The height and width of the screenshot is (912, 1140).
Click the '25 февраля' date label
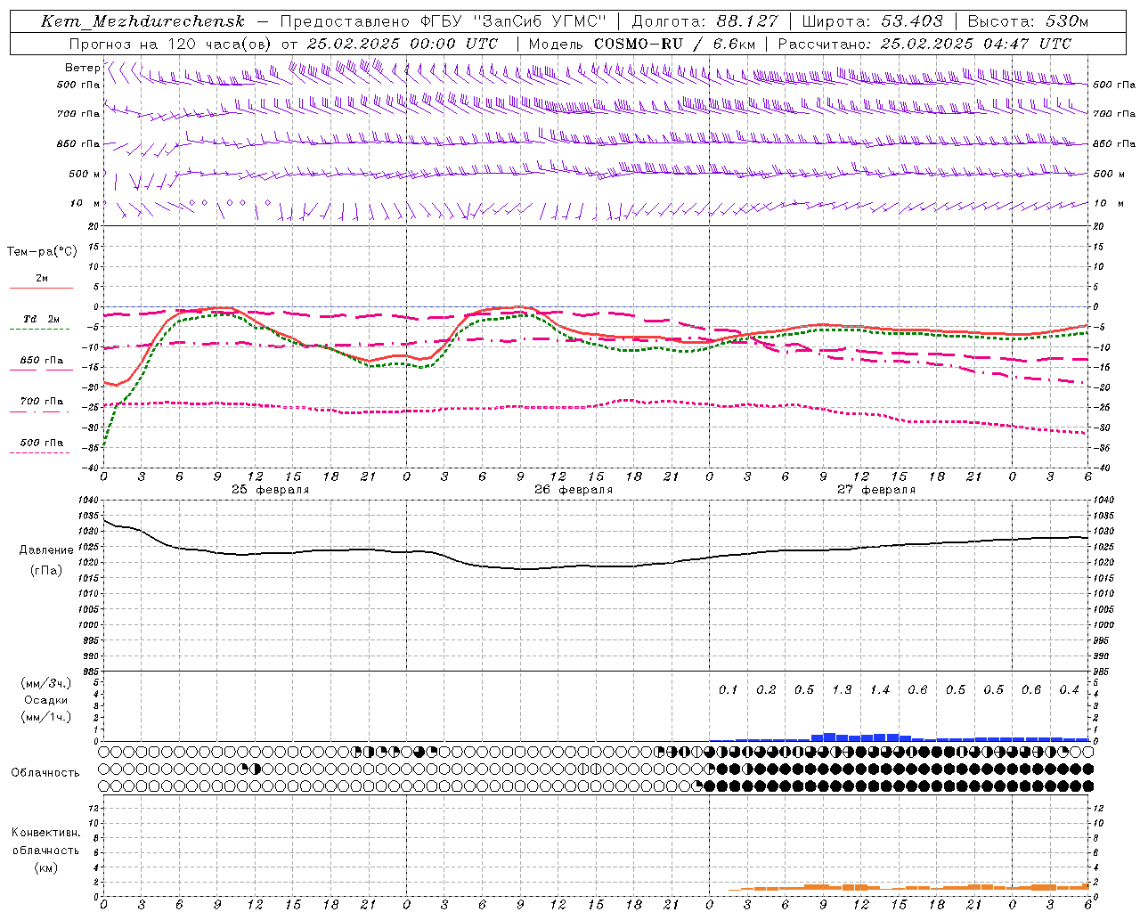point(271,490)
